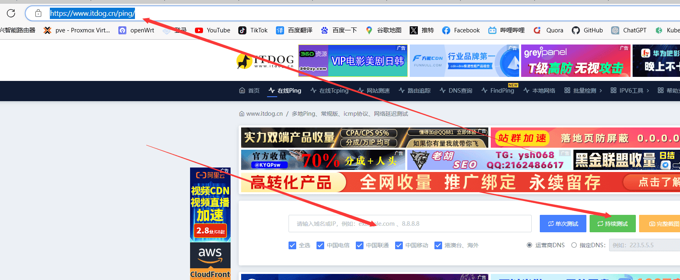Open the aws CloudFront sidebar ad
The image size is (680, 280).
(x=210, y=261)
